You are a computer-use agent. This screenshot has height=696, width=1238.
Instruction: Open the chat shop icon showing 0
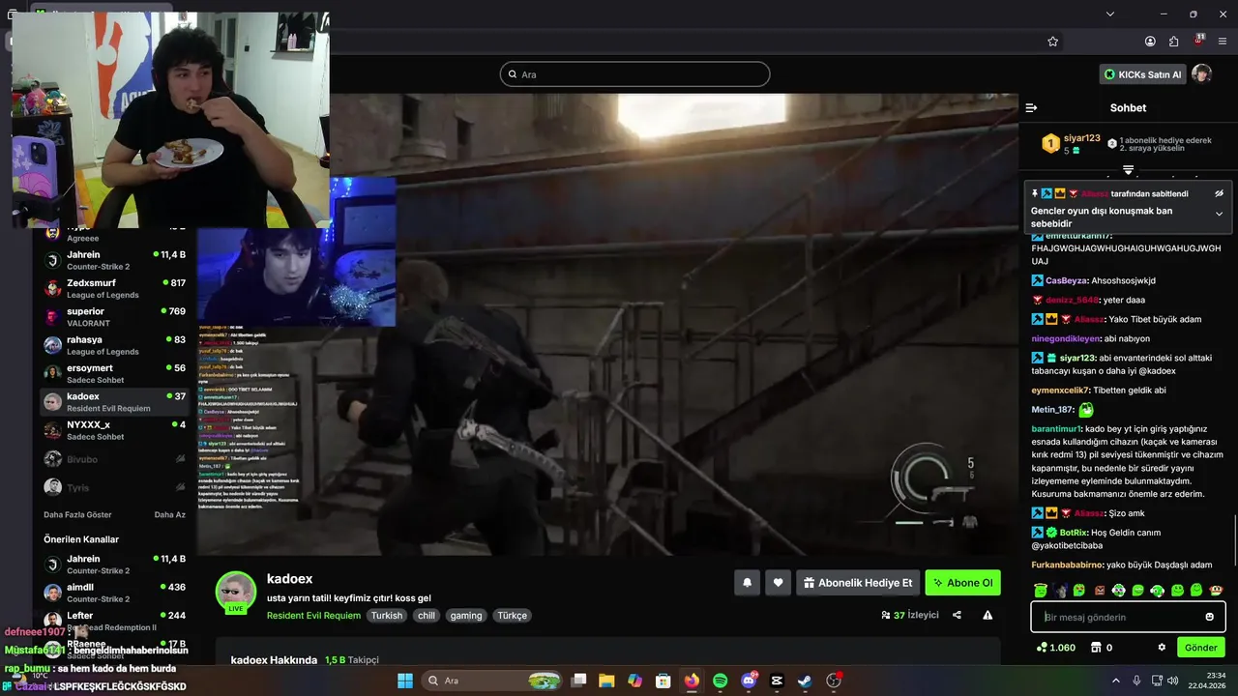(x=1102, y=648)
